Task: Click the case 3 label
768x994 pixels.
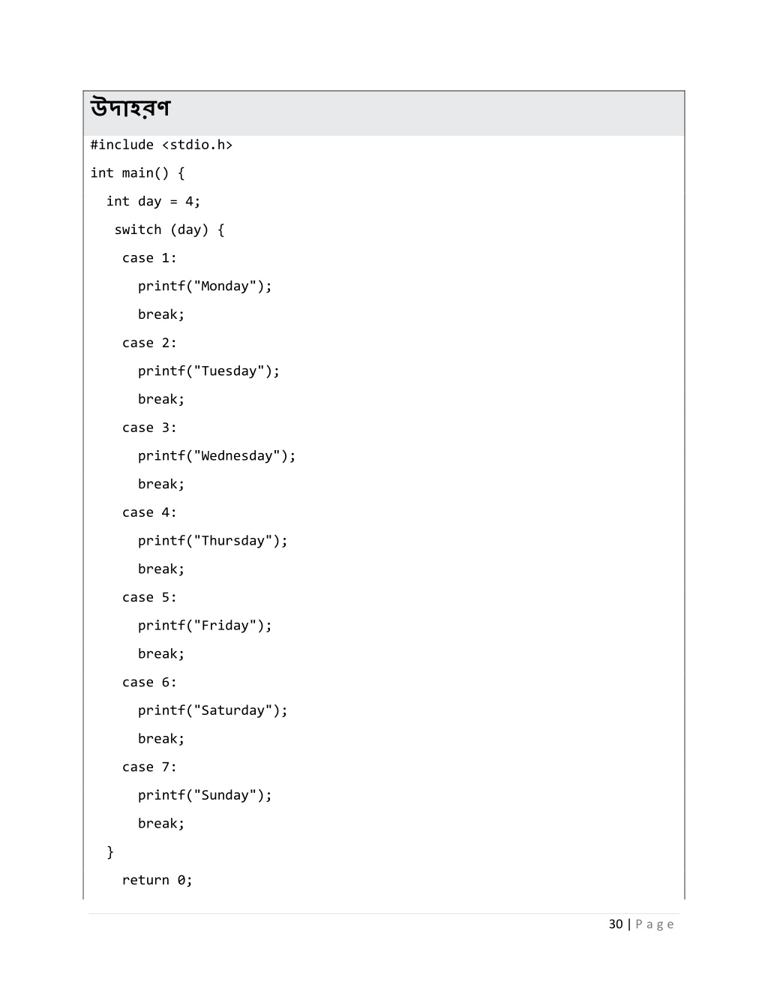Action: 149,428
